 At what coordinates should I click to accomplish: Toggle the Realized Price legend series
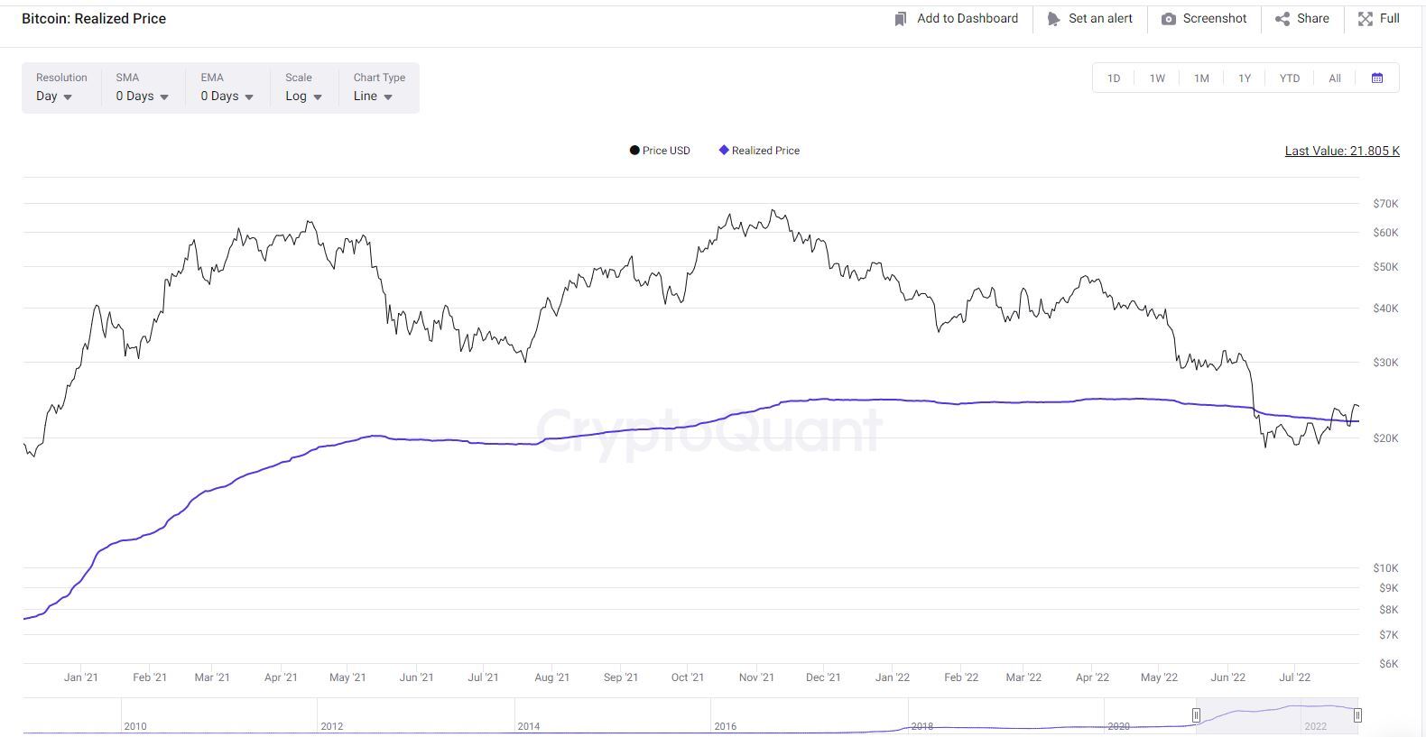click(x=759, y=151)
